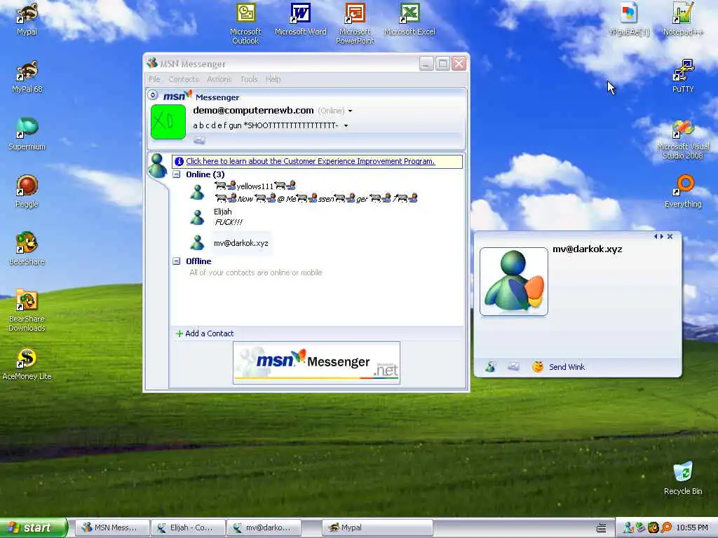Click the 10:55 PM system clock
718x538 pixels.
pyautogui.click(x=692, y=528)
